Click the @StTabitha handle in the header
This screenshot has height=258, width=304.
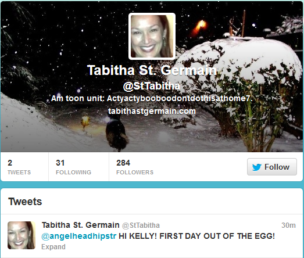pyautogui.click(x=152, y=86)
